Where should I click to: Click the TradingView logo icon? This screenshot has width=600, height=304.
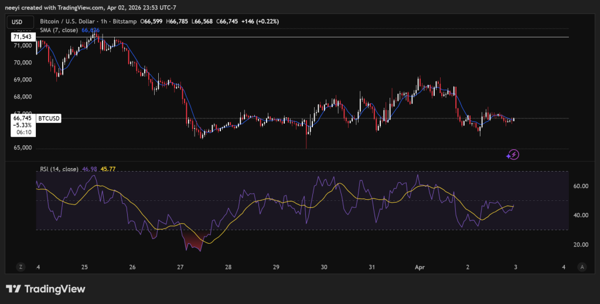click(13, 289)
